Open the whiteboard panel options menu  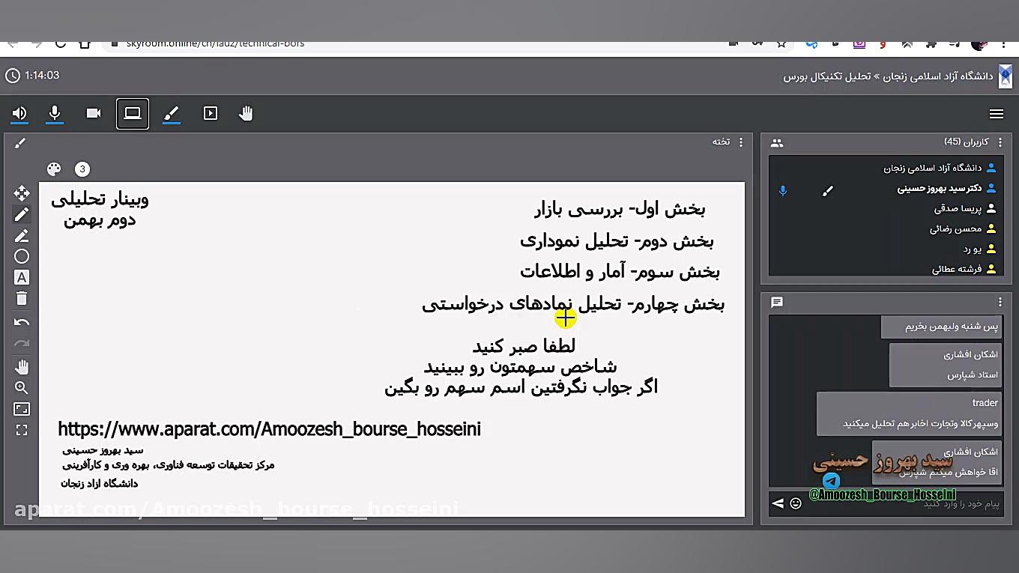tap(740, 142)
